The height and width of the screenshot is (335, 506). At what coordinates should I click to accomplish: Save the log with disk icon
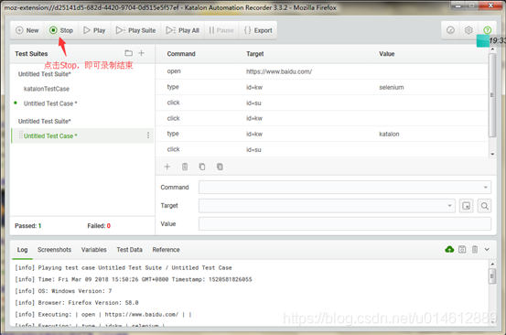tap(462, 250)
